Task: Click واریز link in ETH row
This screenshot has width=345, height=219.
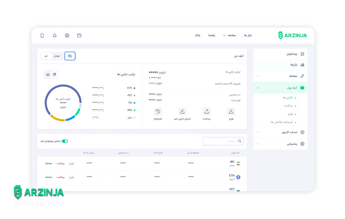Action: [71, 177]
